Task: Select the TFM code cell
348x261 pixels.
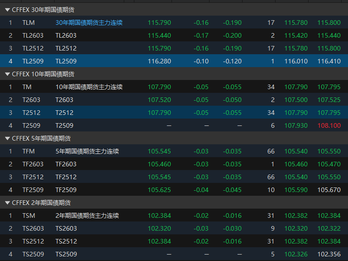Action: point(28,151)
